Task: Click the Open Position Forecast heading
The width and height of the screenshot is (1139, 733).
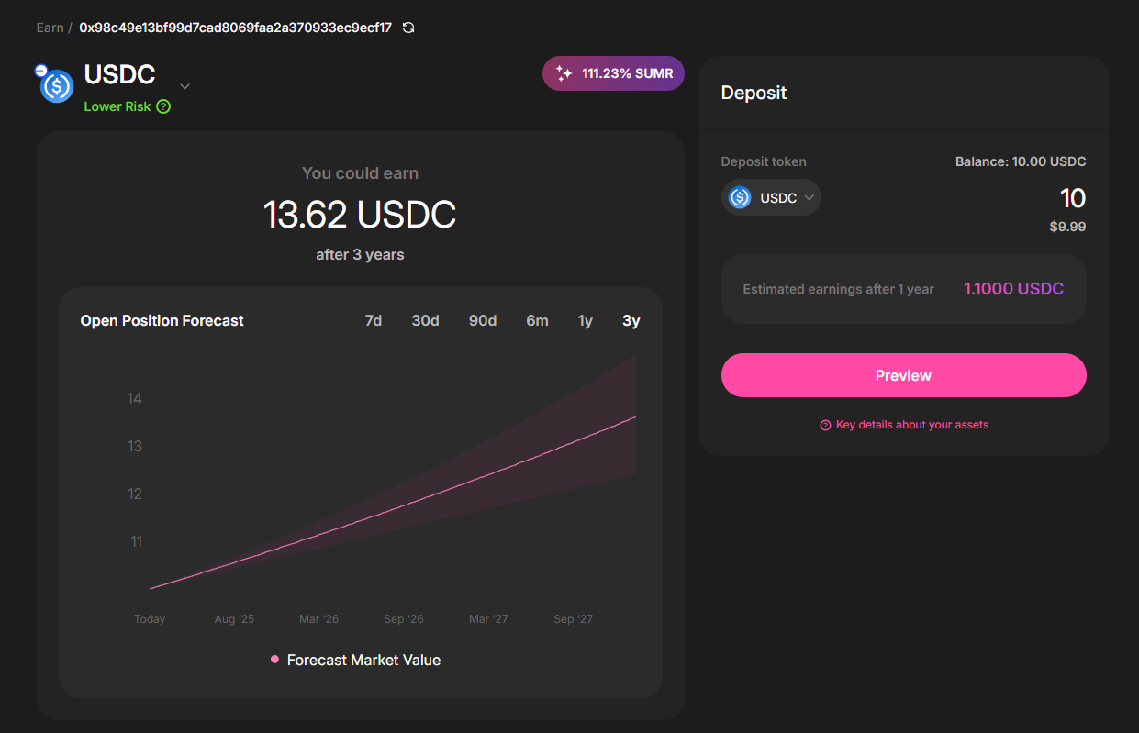Action: coord(162,320)
